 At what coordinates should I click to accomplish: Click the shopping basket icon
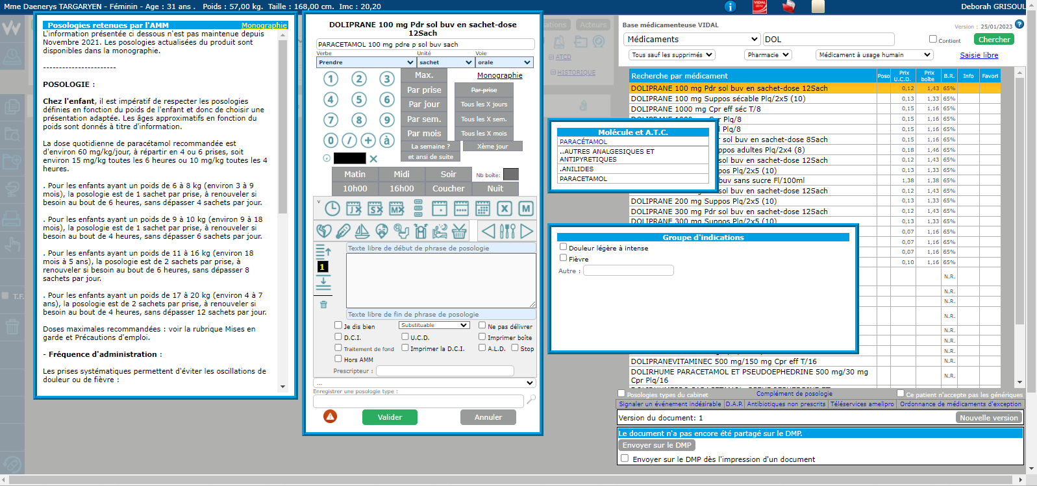[x=459, y=230]
